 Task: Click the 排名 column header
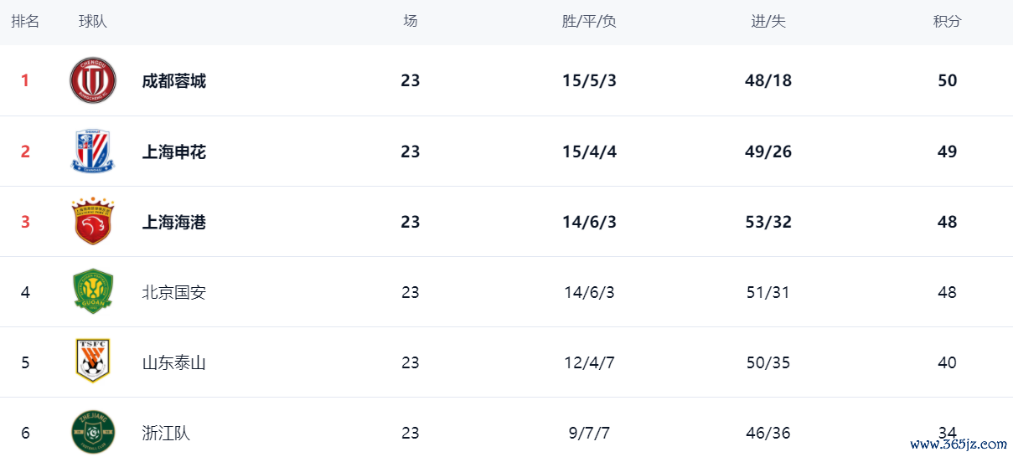click(x=25, y=22)
